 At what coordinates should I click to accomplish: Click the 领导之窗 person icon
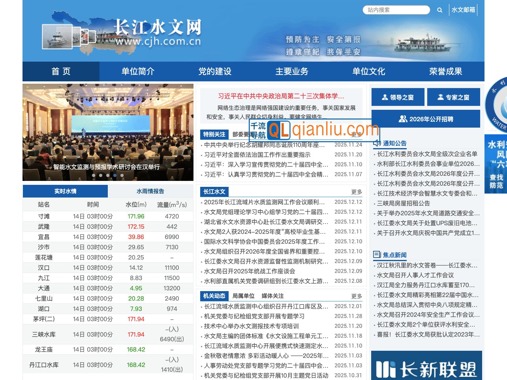[x=385, y=97]
